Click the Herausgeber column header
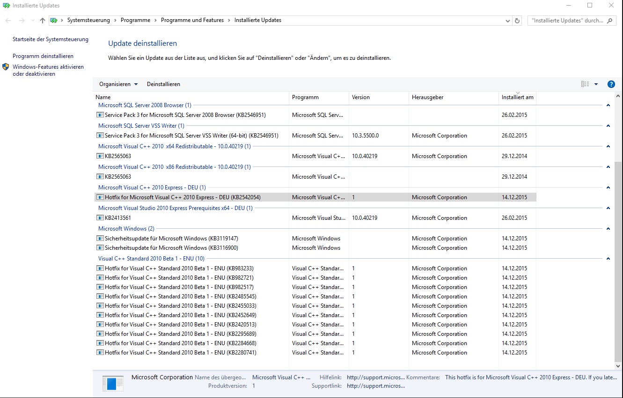The image size is (623, 398). pyautogui.click(x=427, y=97)
